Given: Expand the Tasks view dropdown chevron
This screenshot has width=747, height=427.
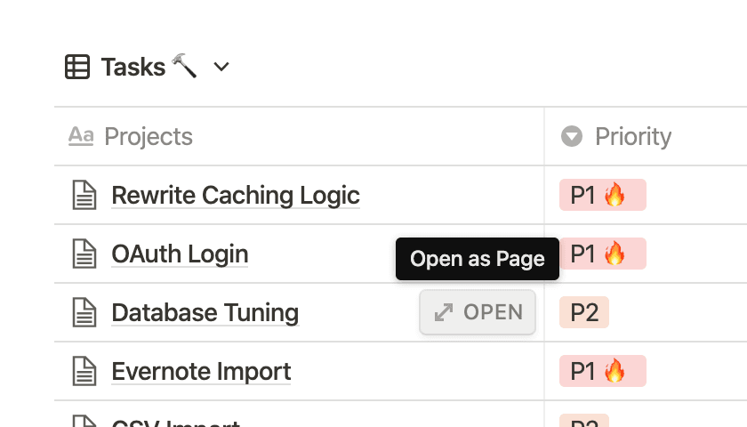Looking at the screenshot, I should click(x=221, y=67).
